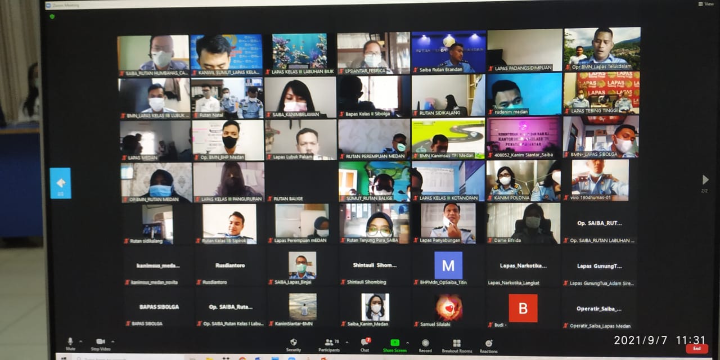Go to previous page with blue left arrow

pos(60,183)
